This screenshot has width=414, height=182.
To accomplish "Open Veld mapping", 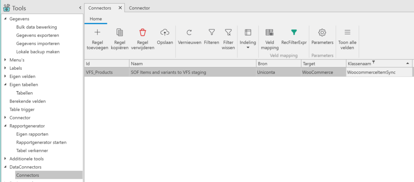I will click(x=269, y=33).
